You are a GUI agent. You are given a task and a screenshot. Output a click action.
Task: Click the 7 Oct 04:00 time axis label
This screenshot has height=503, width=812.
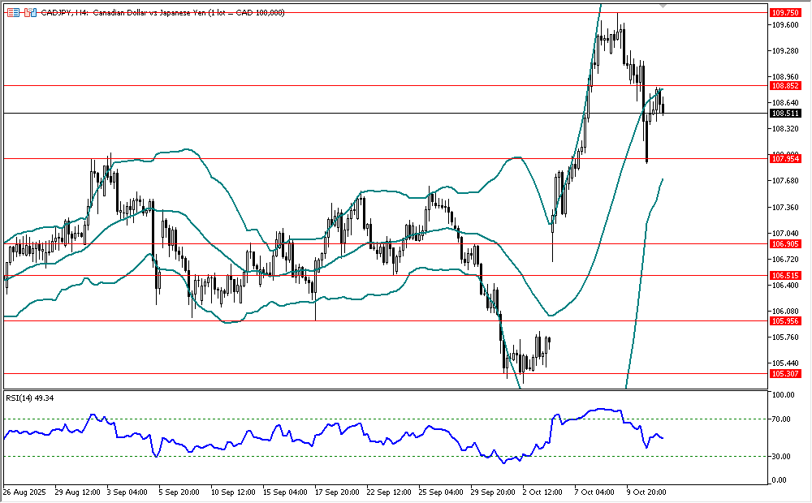[594, 492]
